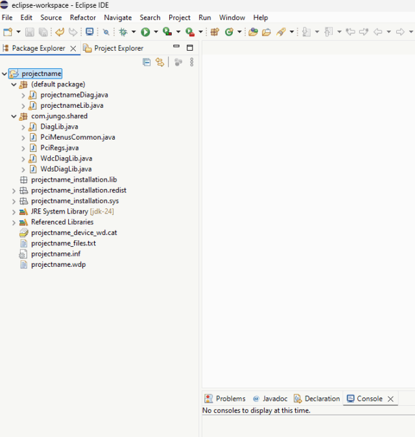
Task: Switch to the Problems tab
Action: pyautogui.click(x=230, y=399)
